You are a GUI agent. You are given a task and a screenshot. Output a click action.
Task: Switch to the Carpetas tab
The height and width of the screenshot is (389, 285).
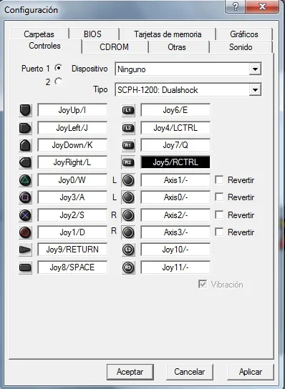pyautogui.click(x=39, y=34)
